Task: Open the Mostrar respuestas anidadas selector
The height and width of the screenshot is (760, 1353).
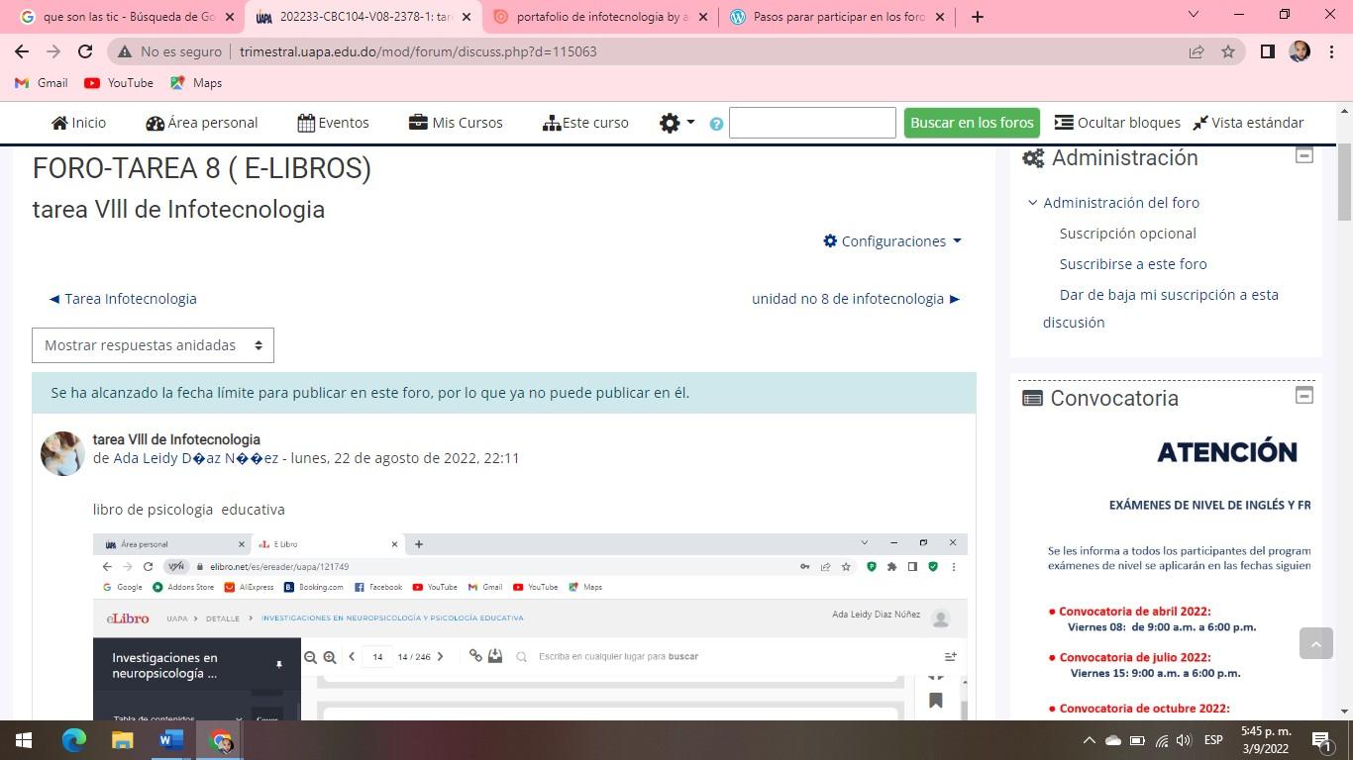Action: pos(153,345)
